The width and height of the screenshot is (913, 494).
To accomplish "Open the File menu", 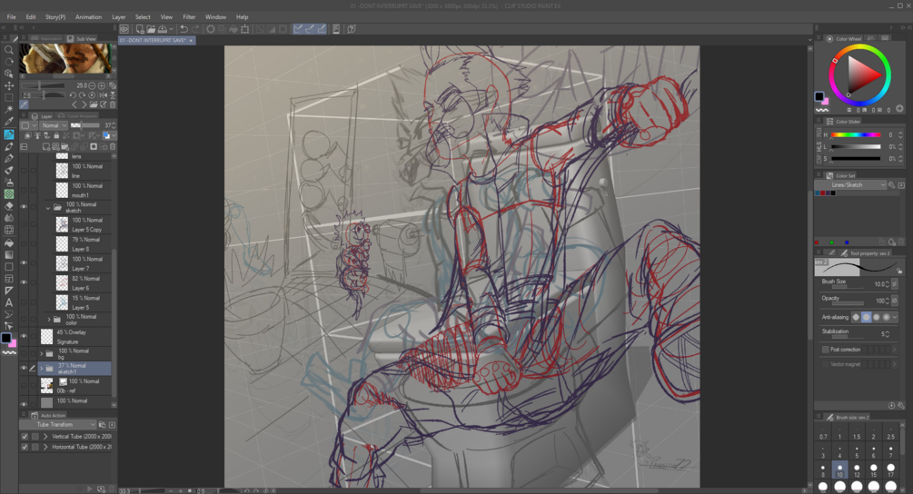I will (11, 17).
